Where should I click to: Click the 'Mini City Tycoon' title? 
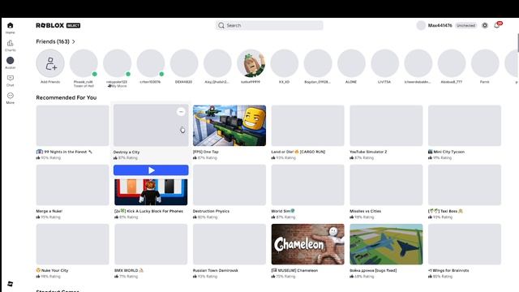[448, 152]
